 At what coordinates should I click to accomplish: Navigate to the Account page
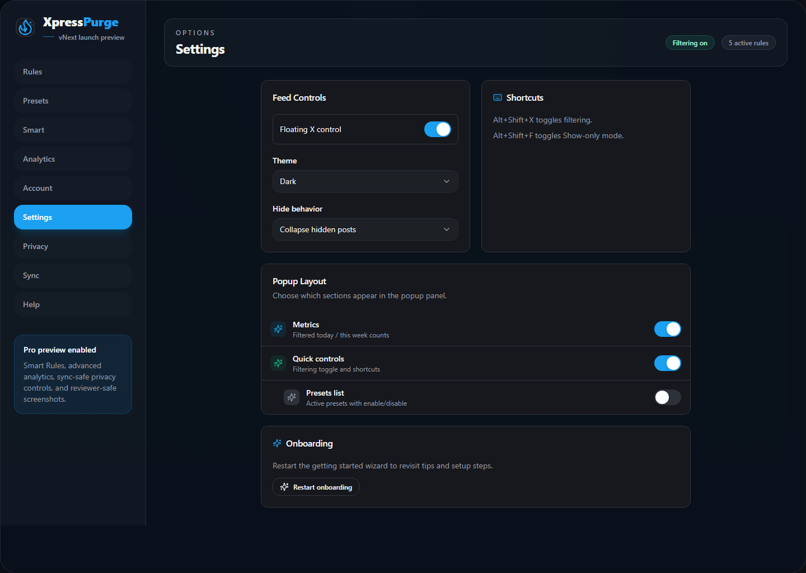click(73, 188)
